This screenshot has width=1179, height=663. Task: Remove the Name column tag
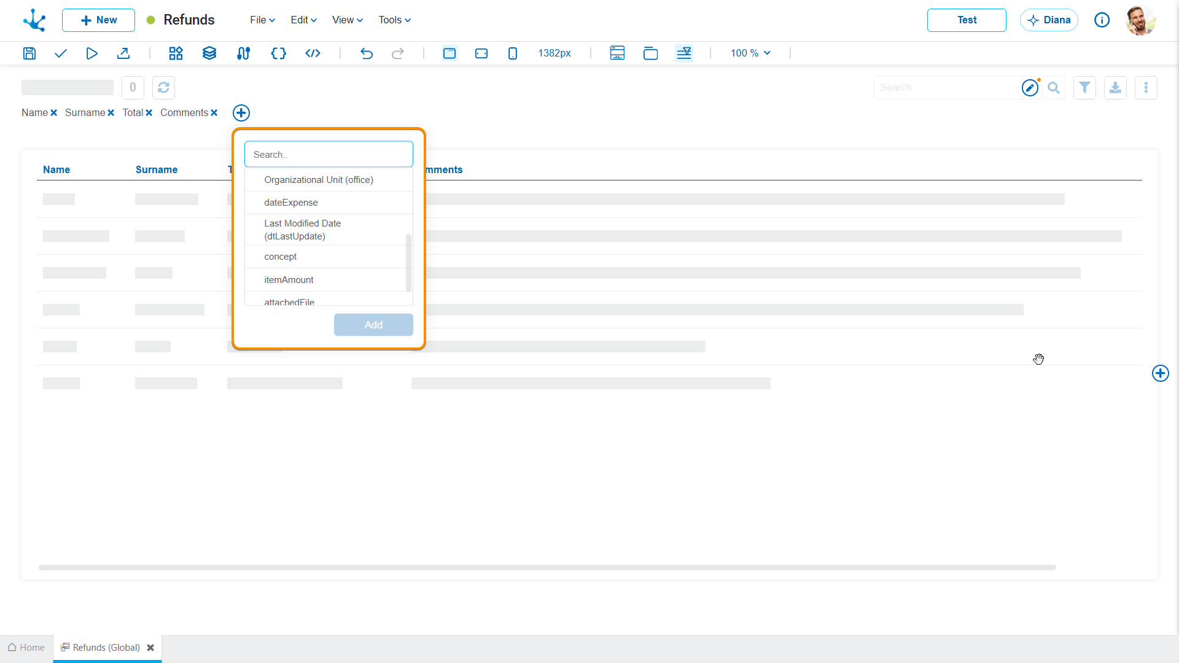54,113
